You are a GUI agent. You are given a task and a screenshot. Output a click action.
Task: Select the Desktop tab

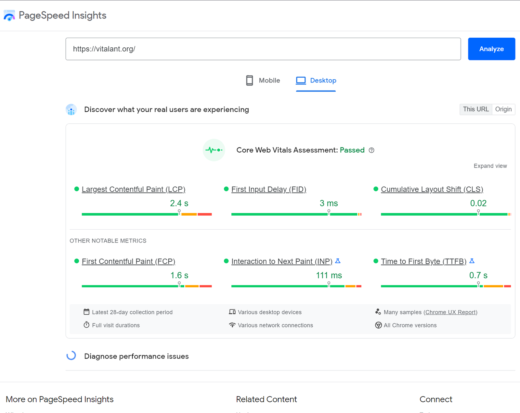click(x=316, y=81)
